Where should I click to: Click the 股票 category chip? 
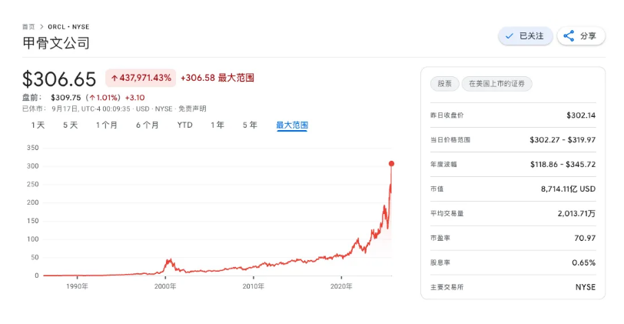tap(444, 84)
